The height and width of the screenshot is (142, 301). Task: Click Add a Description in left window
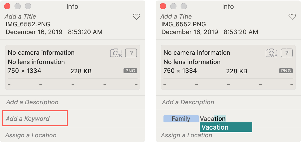pyautogui.click(x=32, y=102)
